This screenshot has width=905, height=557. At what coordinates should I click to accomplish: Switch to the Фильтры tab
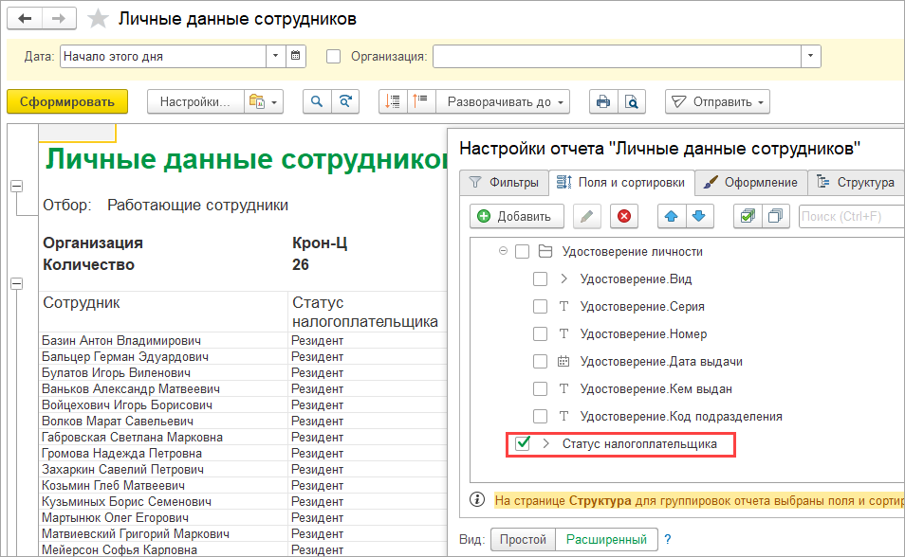click(504, 182)
